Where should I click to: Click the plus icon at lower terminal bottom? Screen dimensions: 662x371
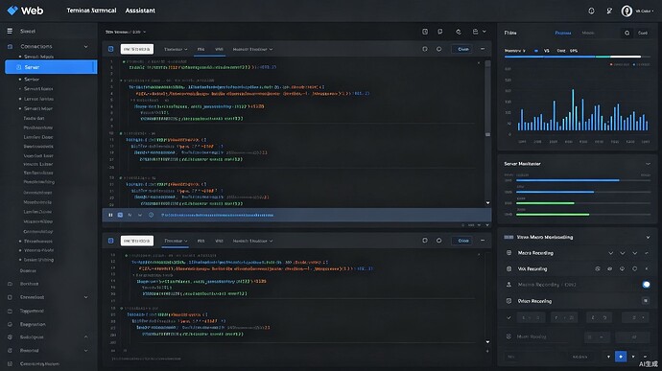(487, 351)
